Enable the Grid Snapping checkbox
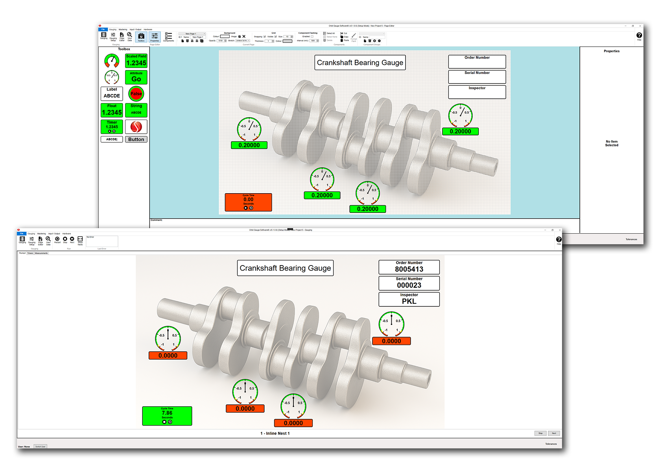This screenshot has width=660, height=472. coord(264,36)
